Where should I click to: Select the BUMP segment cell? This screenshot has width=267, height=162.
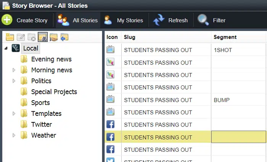tap(238, 100)
